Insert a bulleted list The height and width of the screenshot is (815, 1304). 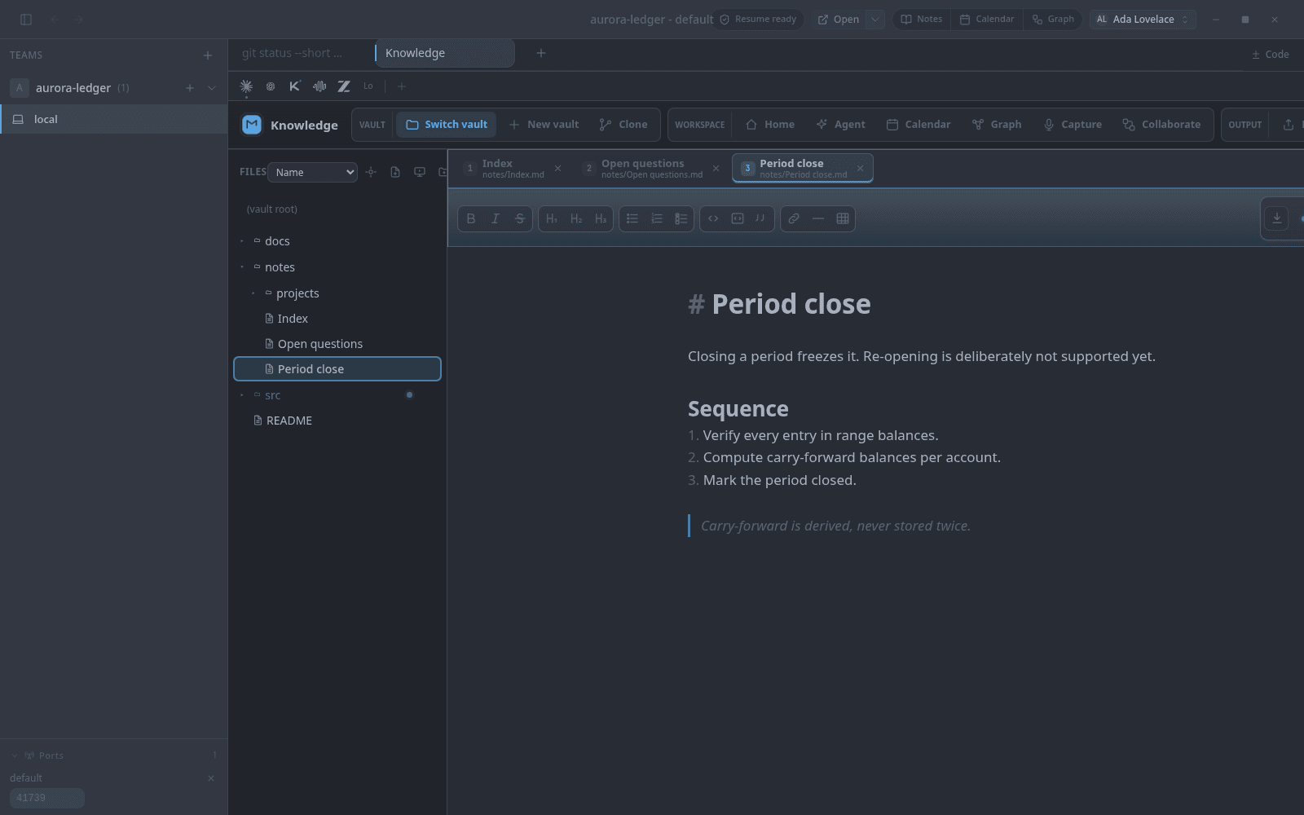tap(632, 218)
